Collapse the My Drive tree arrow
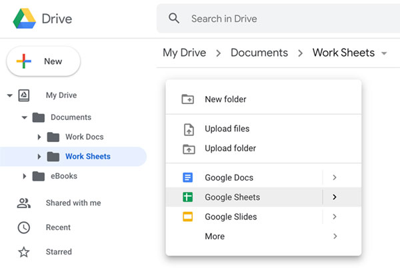Viewport: 400px width, 268px height. (10, 95)
